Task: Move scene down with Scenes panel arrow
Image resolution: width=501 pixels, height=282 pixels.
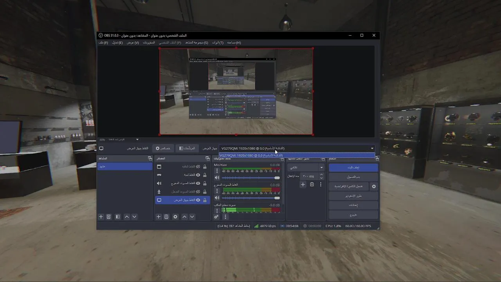Action: tap(134, 217)
